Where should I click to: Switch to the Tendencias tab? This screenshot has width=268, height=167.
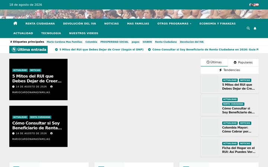pos(230,70)
